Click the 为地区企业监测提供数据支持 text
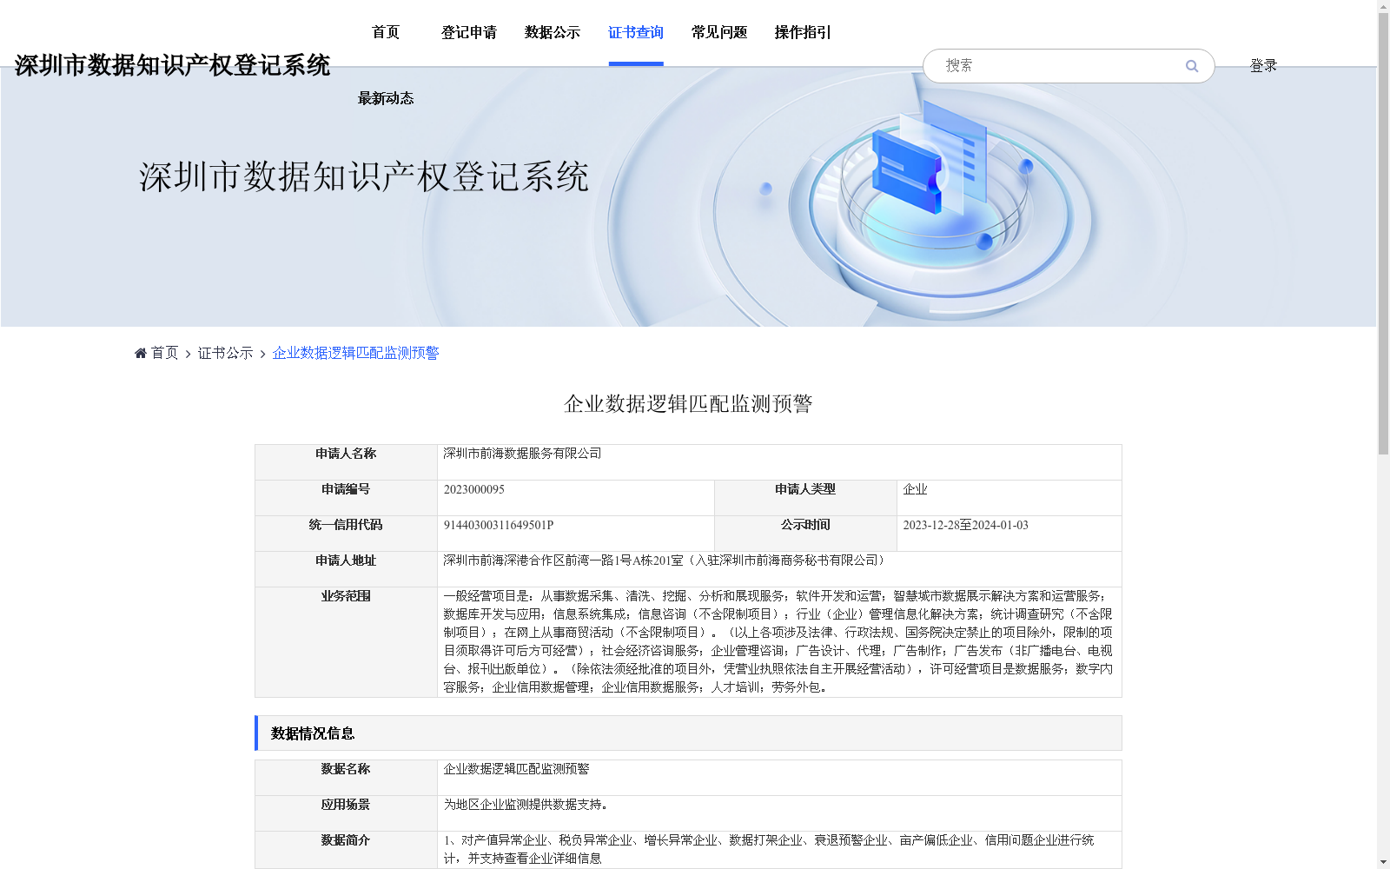The width and height of the screenshot is (1390, 869). tap(526, 805)
